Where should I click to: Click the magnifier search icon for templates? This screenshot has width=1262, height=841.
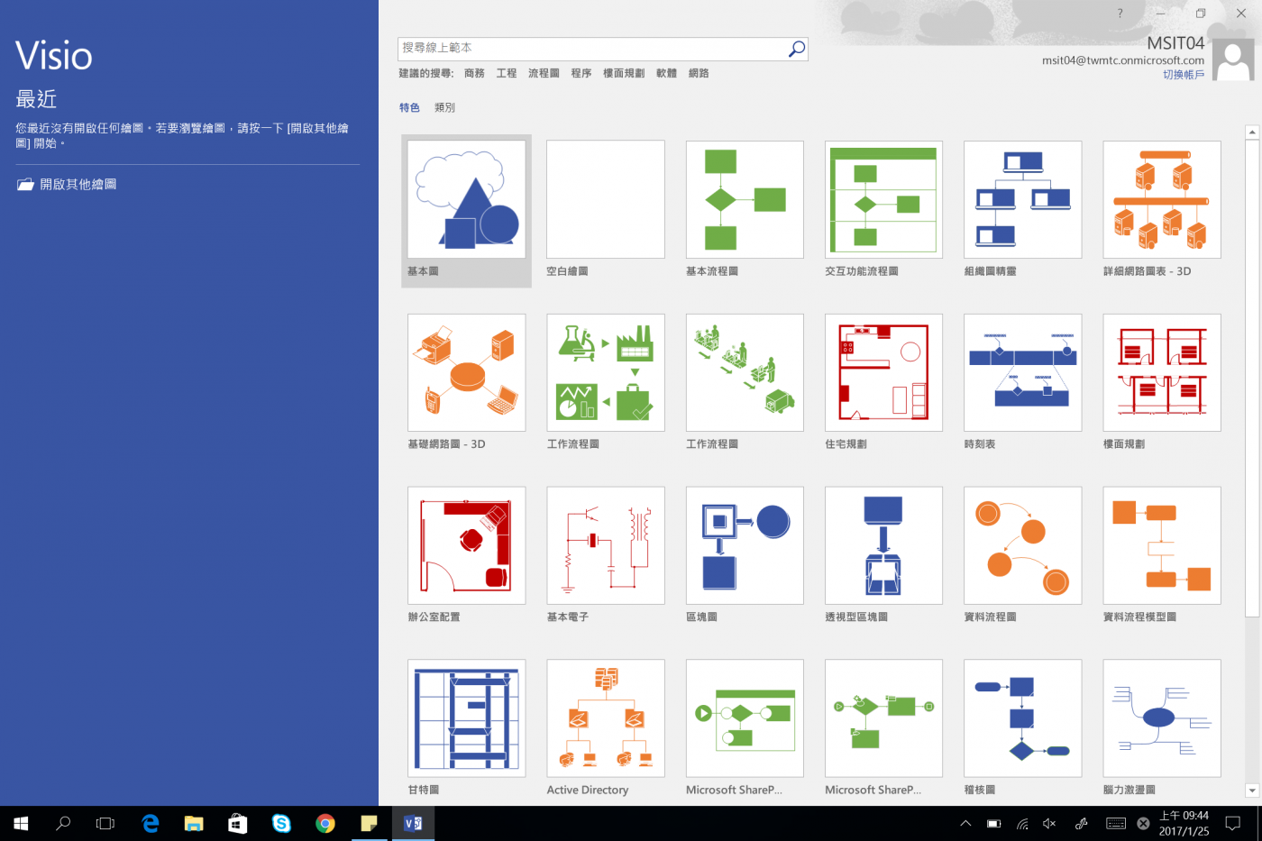[x=796, y=49]
